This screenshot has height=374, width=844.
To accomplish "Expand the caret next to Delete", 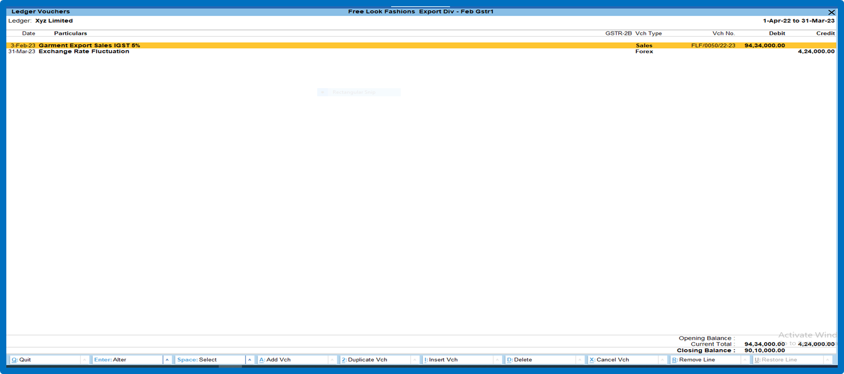I will tap(580, 360).
